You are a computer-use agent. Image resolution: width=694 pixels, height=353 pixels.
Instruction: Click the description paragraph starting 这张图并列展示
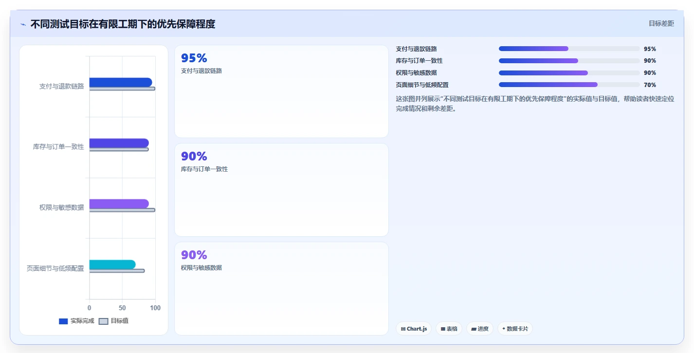[535, 104]
